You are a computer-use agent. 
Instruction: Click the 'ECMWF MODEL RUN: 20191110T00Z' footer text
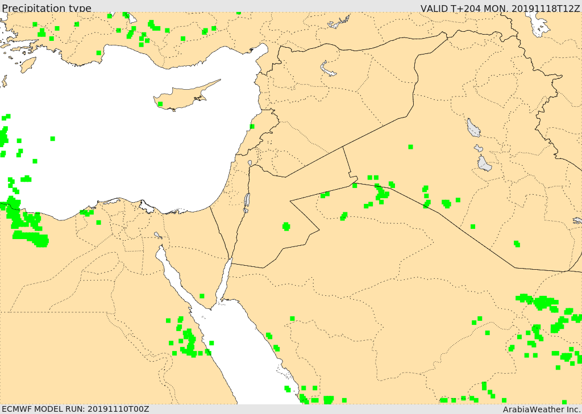tap(76, 409)
